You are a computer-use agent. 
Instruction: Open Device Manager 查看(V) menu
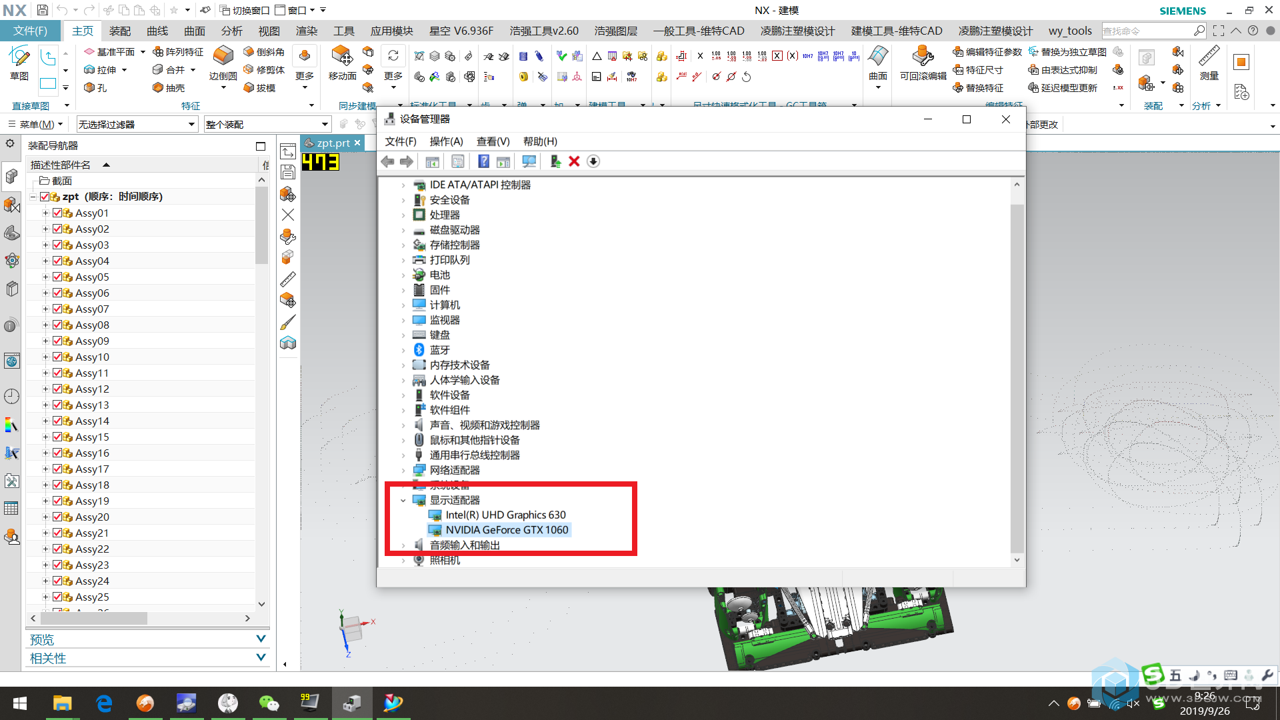point(493,141)
